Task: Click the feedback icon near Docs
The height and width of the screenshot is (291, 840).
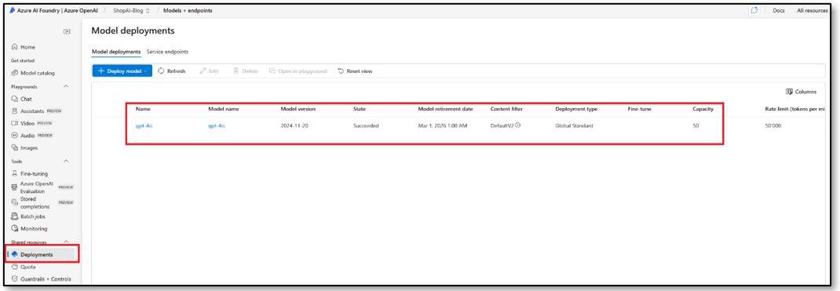Action: tap(755, 11)
